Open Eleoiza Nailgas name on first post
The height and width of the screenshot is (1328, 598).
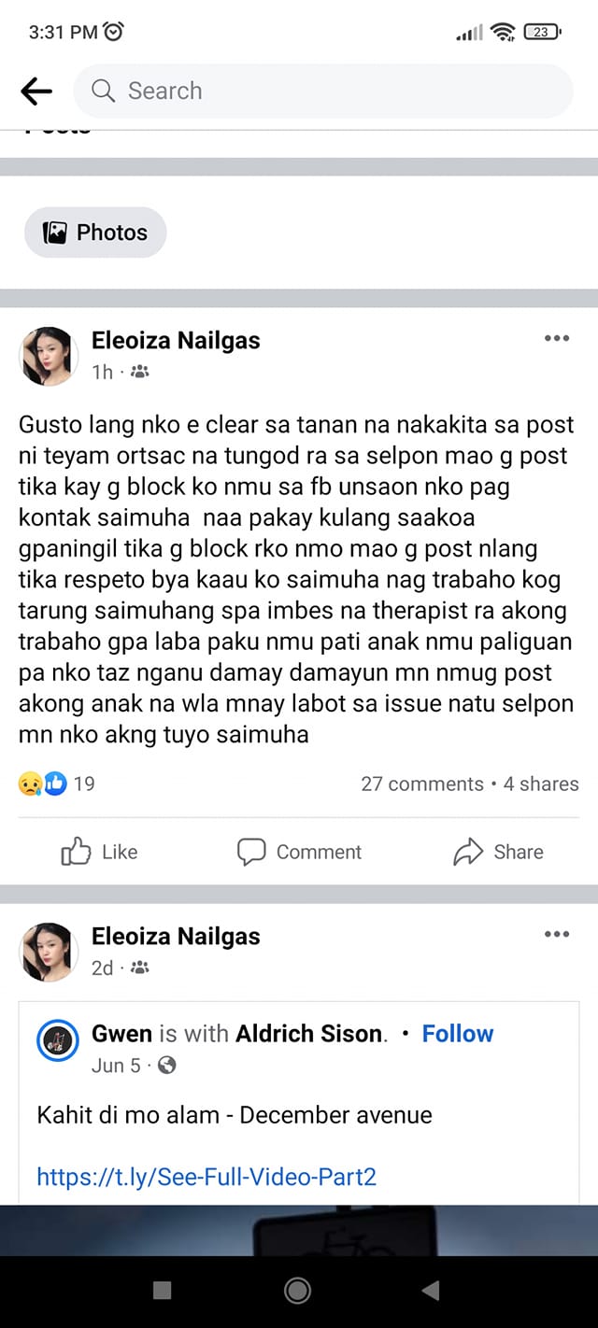(176, 341)
